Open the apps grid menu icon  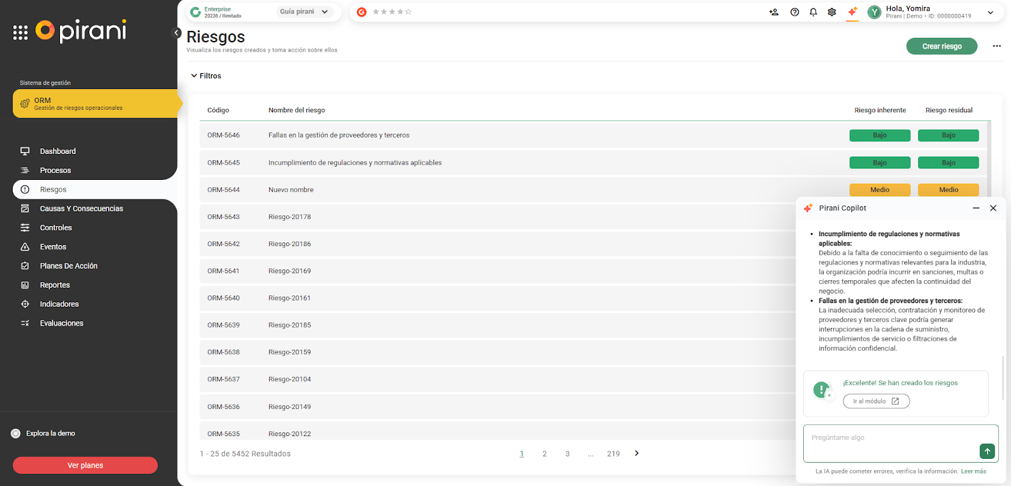click(20, 33)
